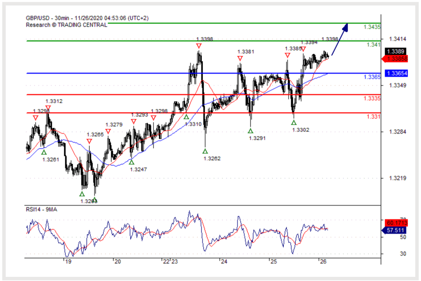The width and height of the screenshot is (421, 281).
Task: Click the 1.3262 swing low label
Action: (212, 158)
